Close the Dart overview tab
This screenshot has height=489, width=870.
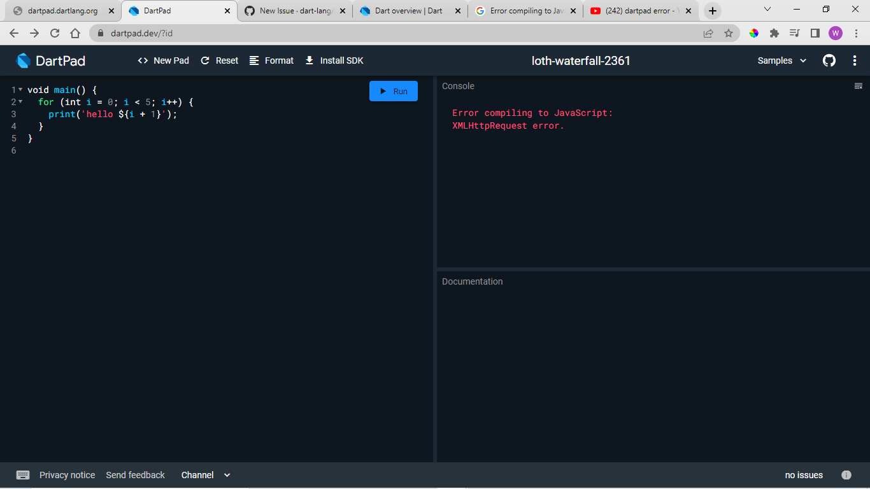pyautogui.click(x=457, y=11)
